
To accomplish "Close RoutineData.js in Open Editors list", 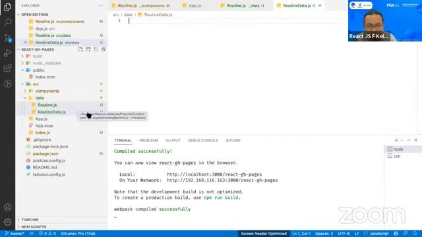I will [x=25, y=42].
